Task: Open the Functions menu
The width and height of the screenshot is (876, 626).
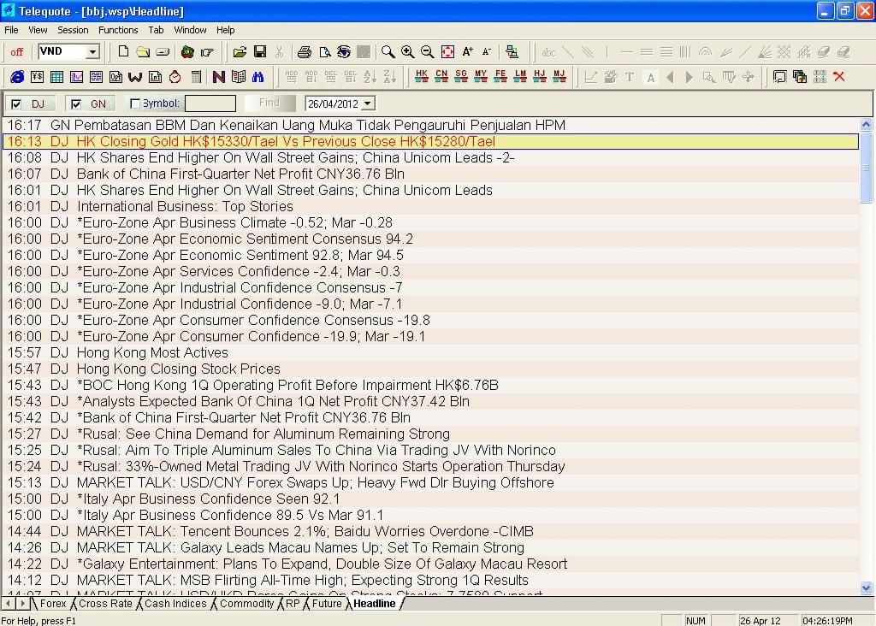Action: pyautogui.click(x=118, y=30)
